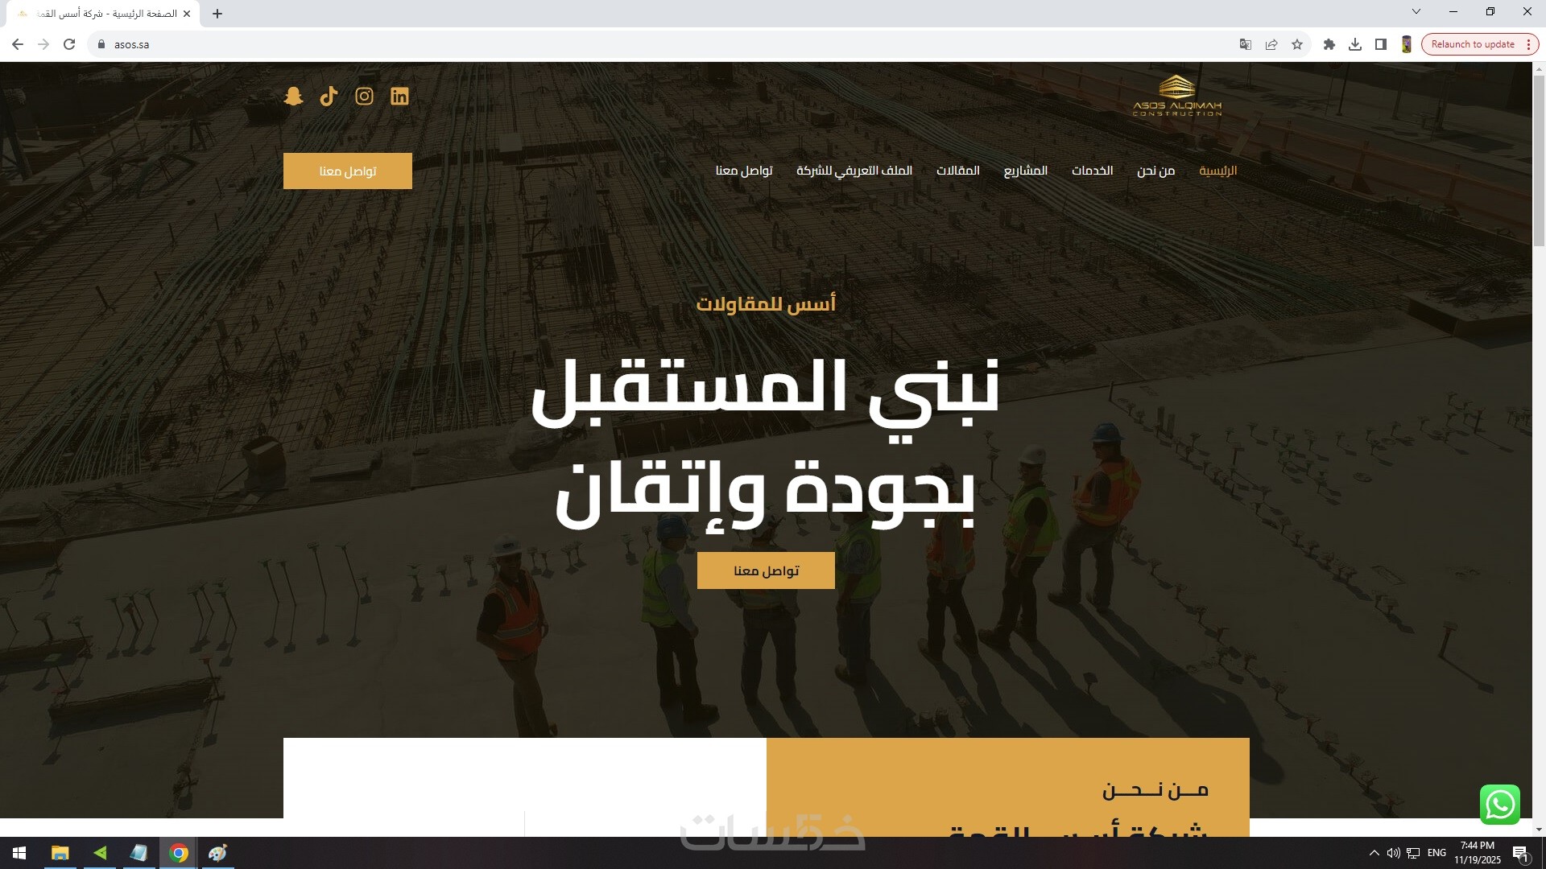1546x869 pixels.
Task: Bookmark this page with star icon
Action: 1297,44
